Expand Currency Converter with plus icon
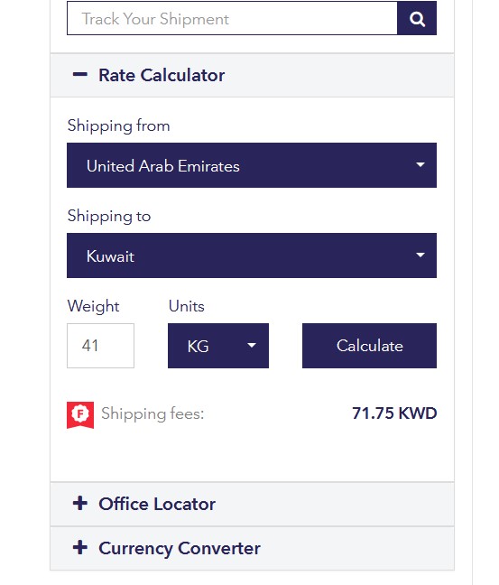This screenshot has height=585, width=499. click(x=79, y=548)
